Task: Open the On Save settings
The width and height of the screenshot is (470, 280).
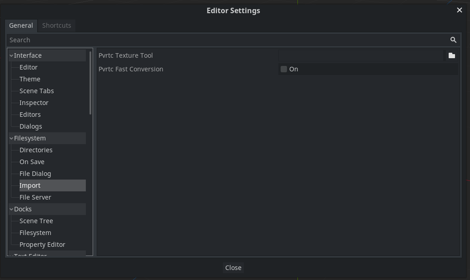Action: (x=32, y=161)
